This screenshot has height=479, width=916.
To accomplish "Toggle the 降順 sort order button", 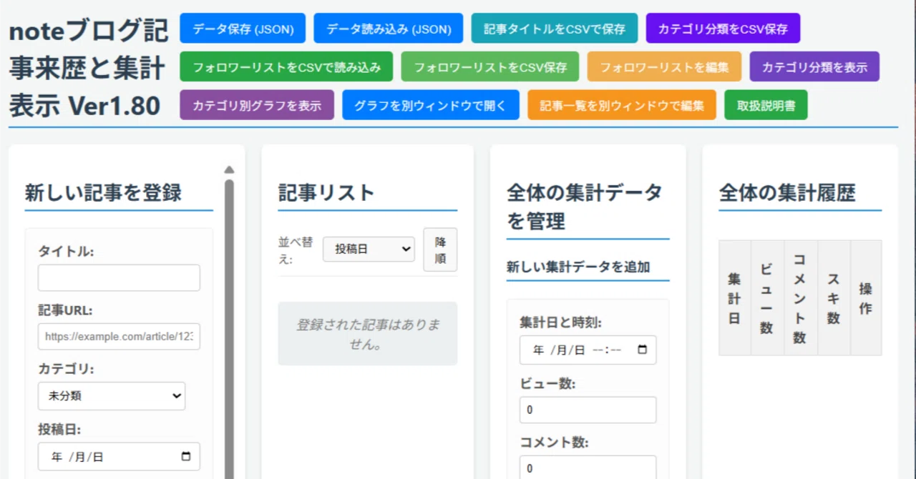I will [440, 250].
